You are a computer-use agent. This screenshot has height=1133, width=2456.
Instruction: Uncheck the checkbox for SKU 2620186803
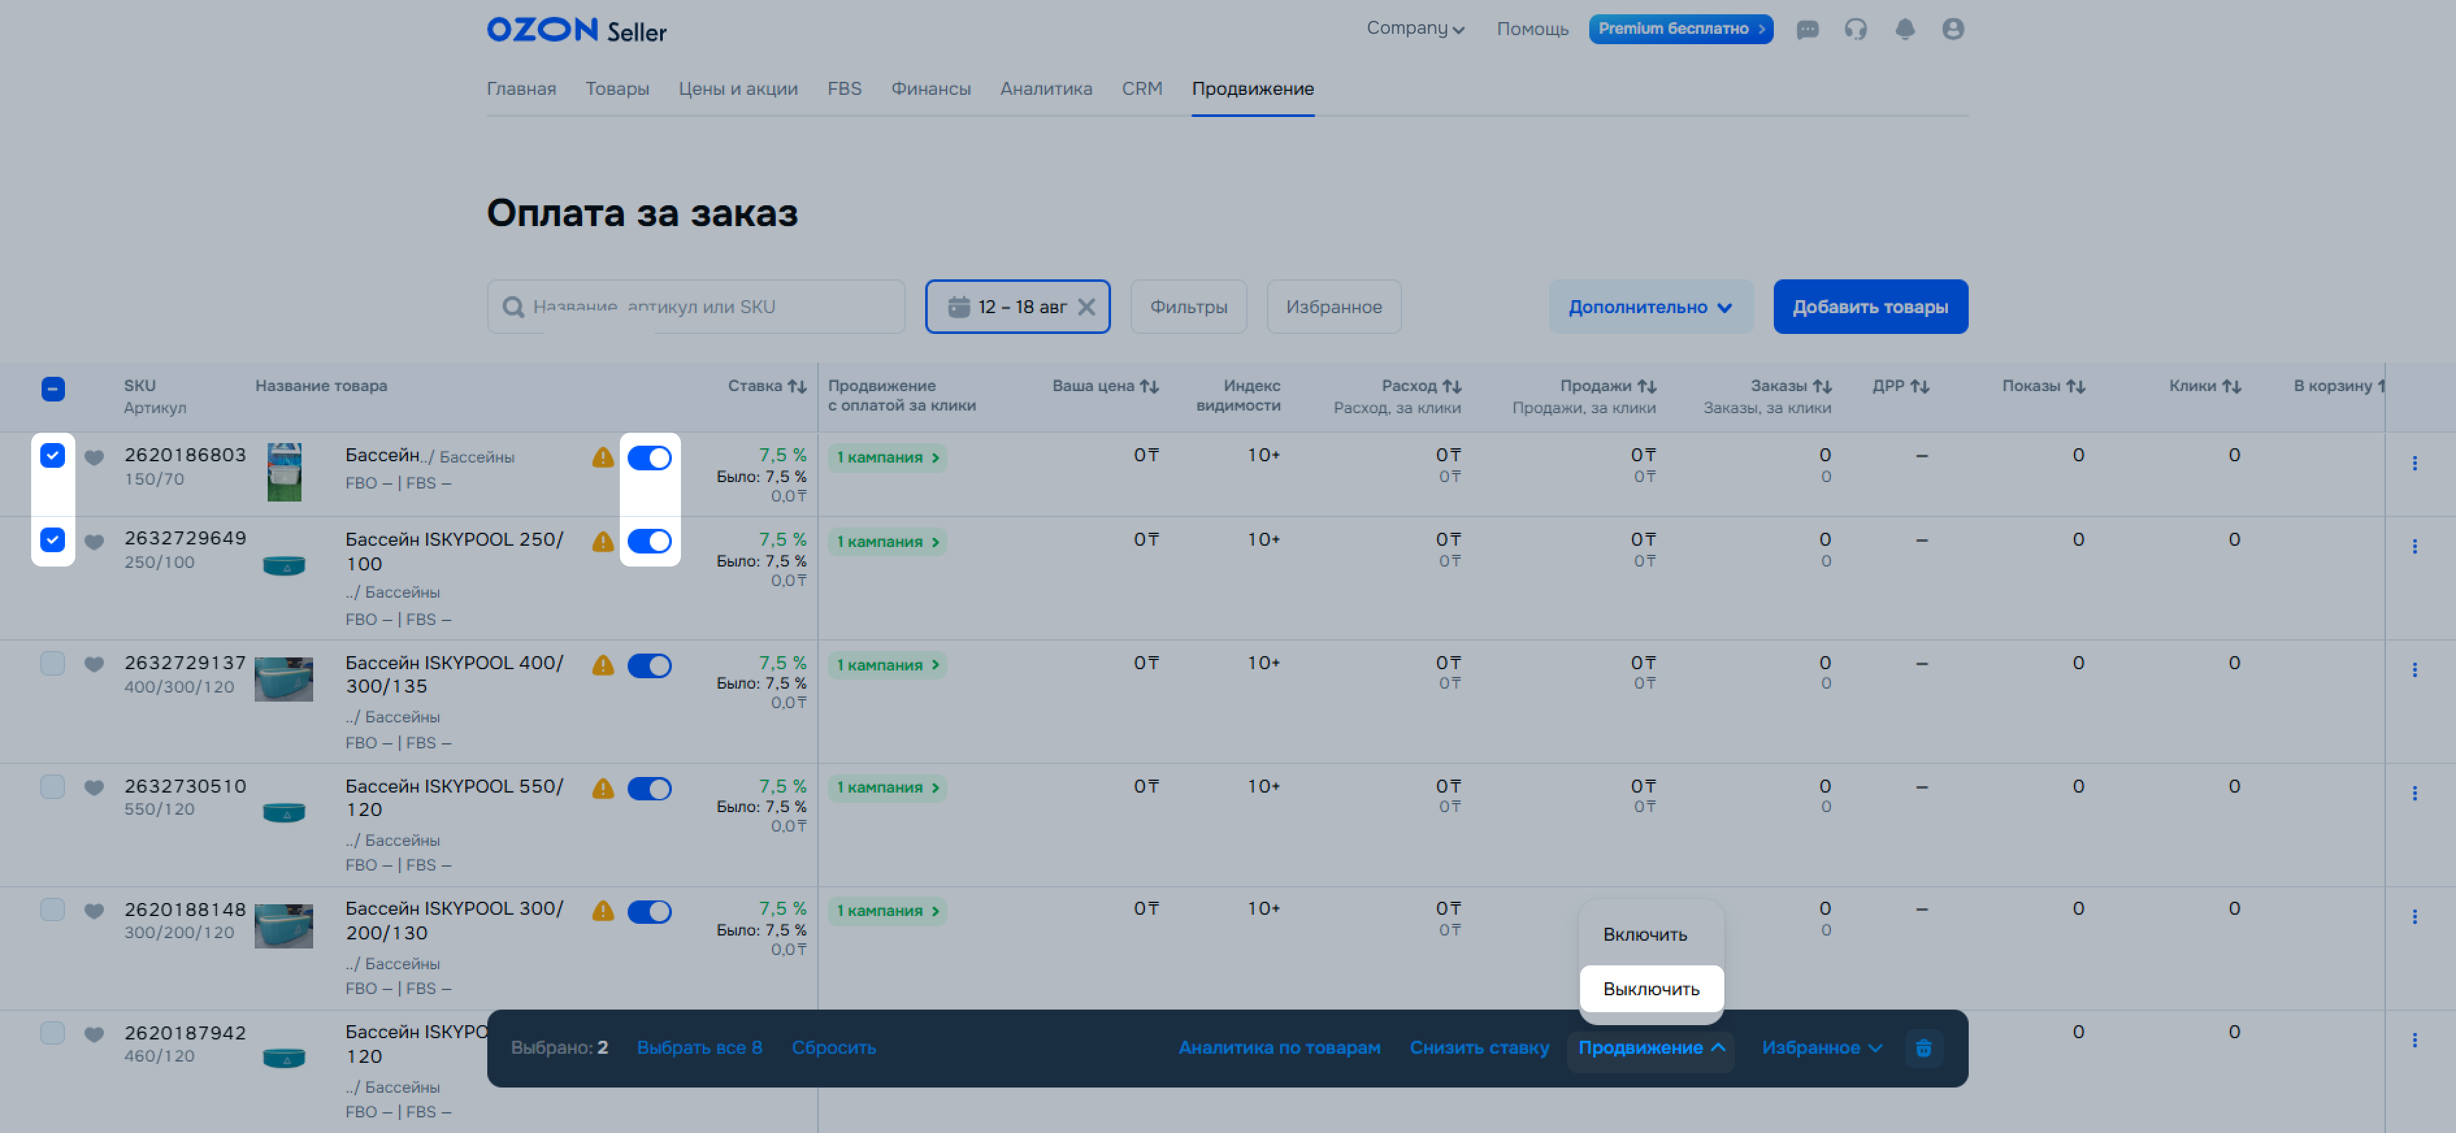(53, 455)
